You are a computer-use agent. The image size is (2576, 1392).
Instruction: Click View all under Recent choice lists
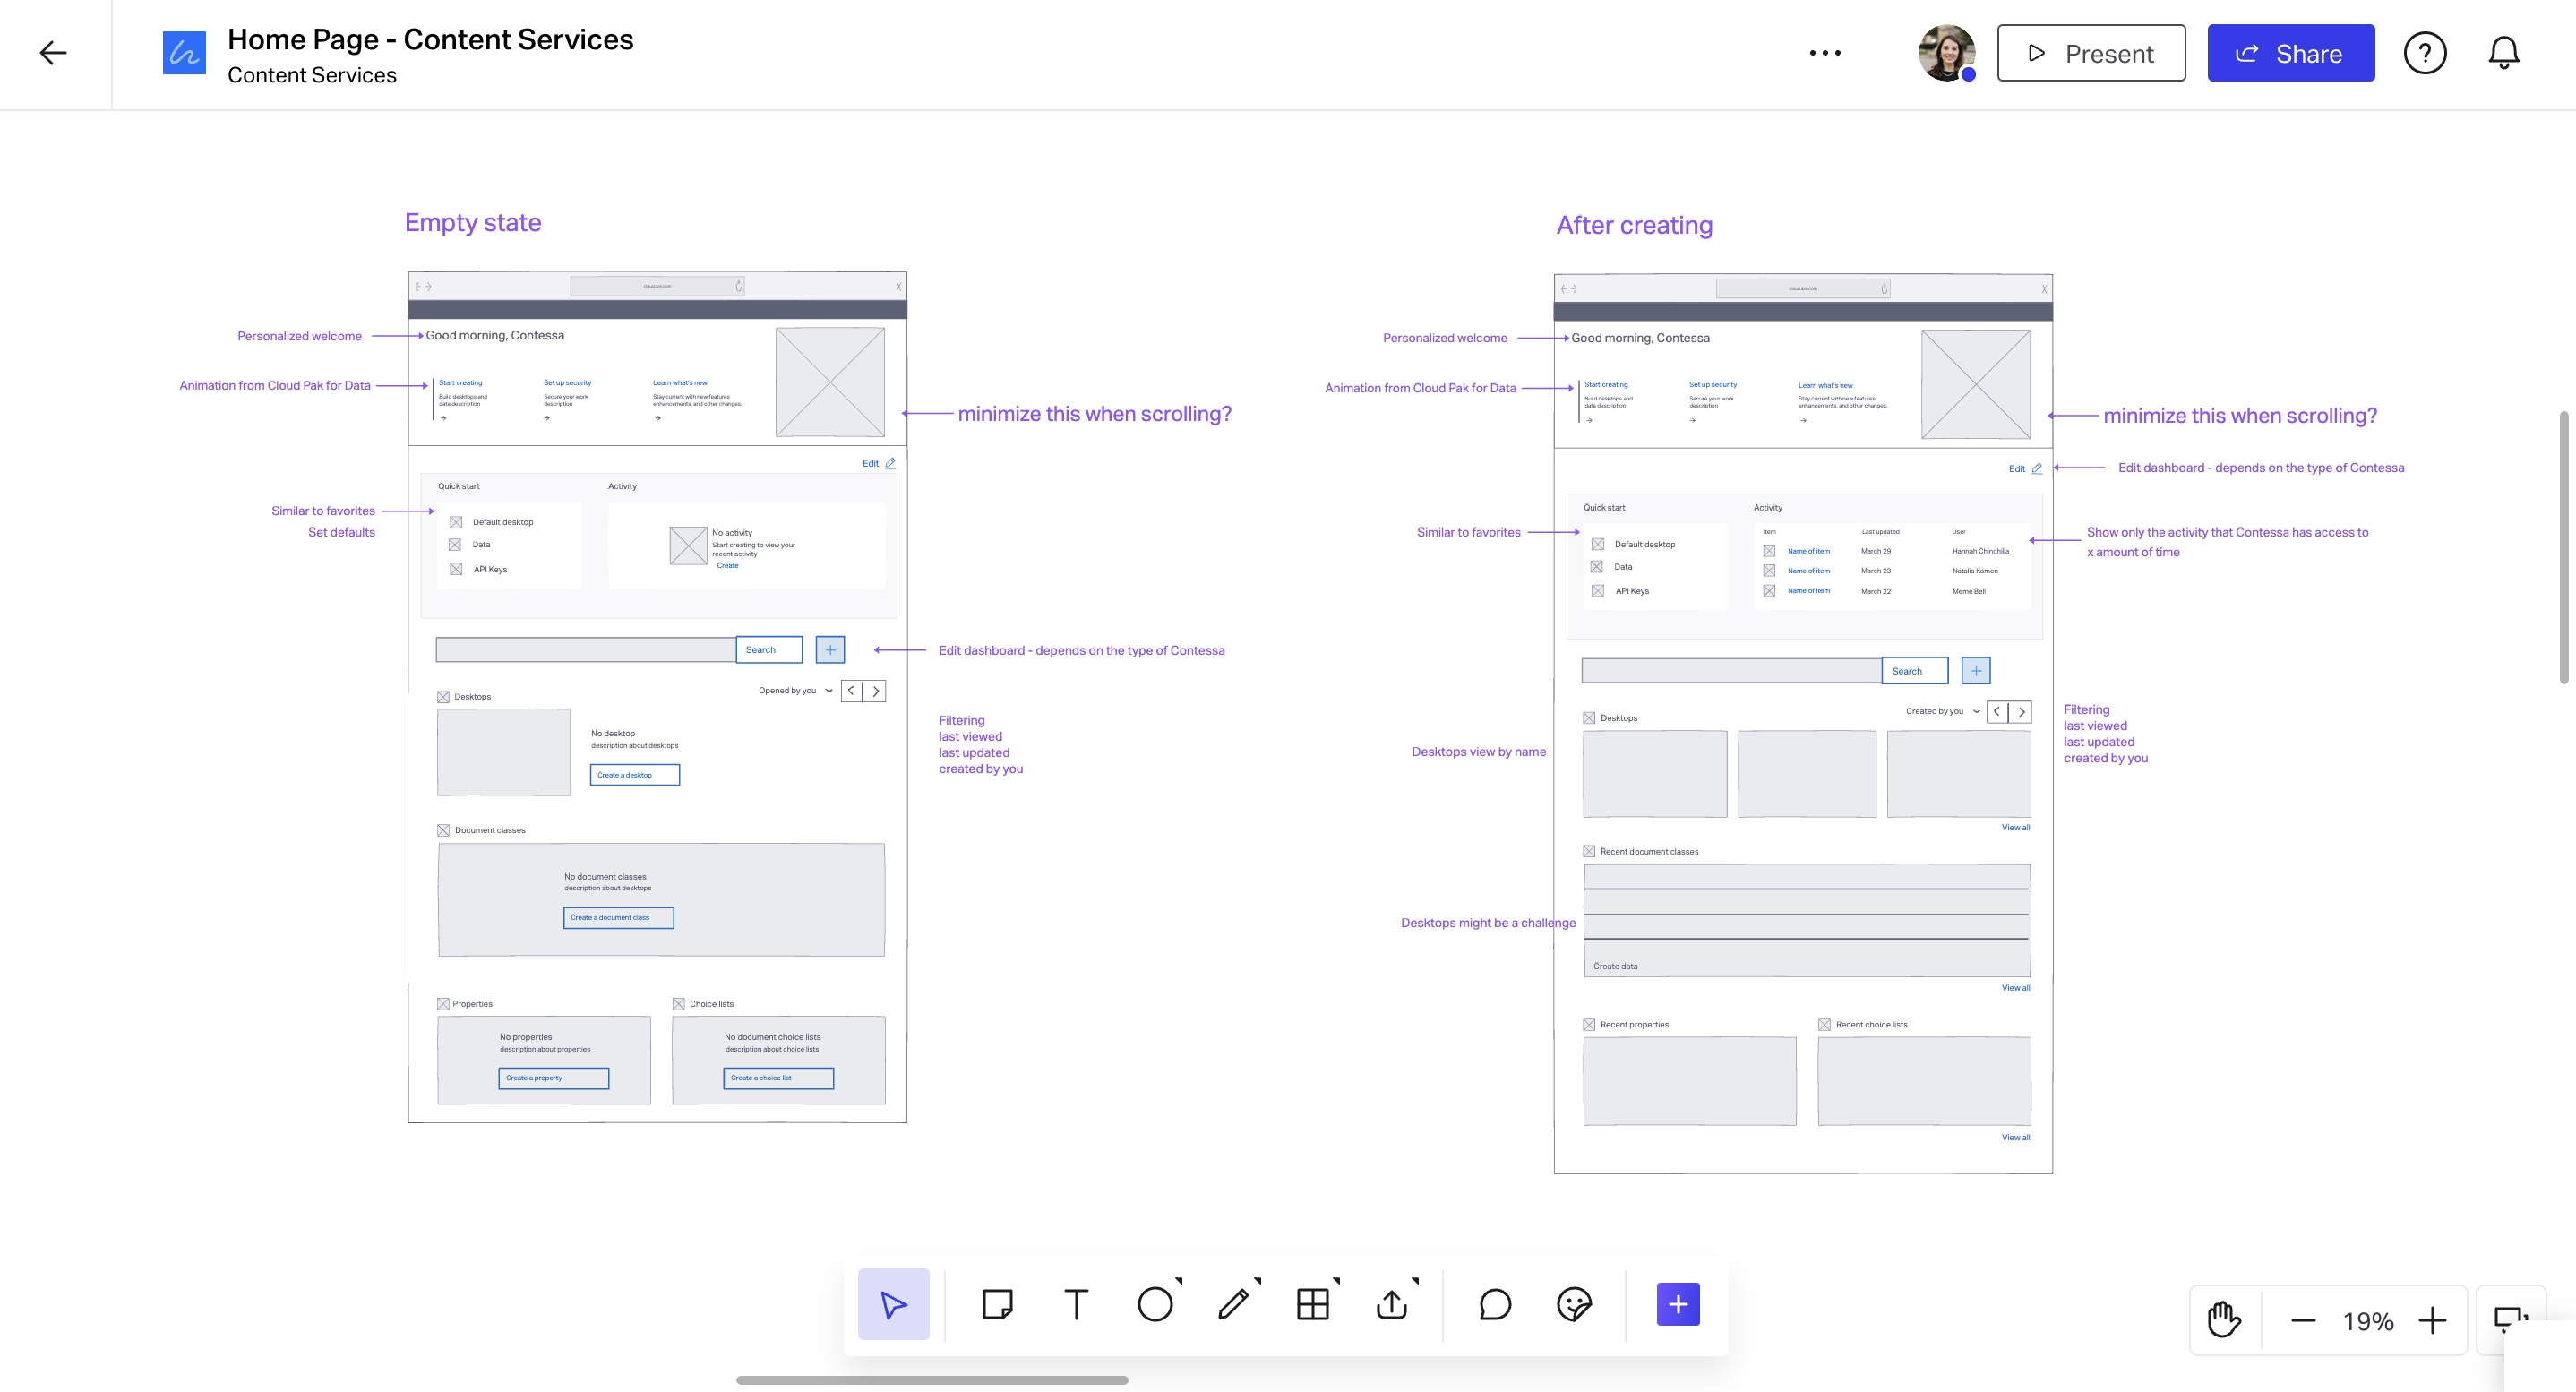pyautogui.click(x=2015, y=1138)
